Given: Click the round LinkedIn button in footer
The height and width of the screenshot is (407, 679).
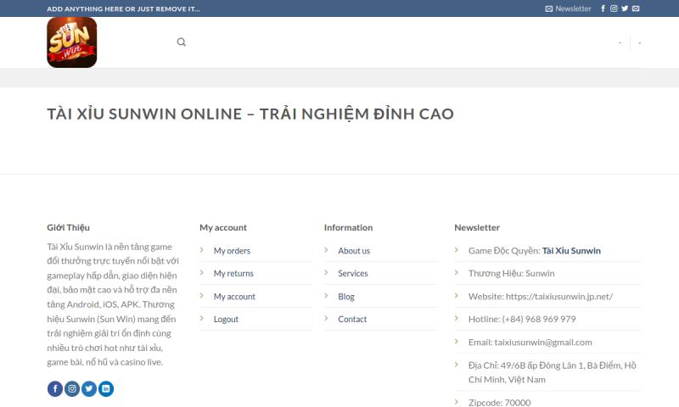Looking at the screenshot, I should [105, 389].
